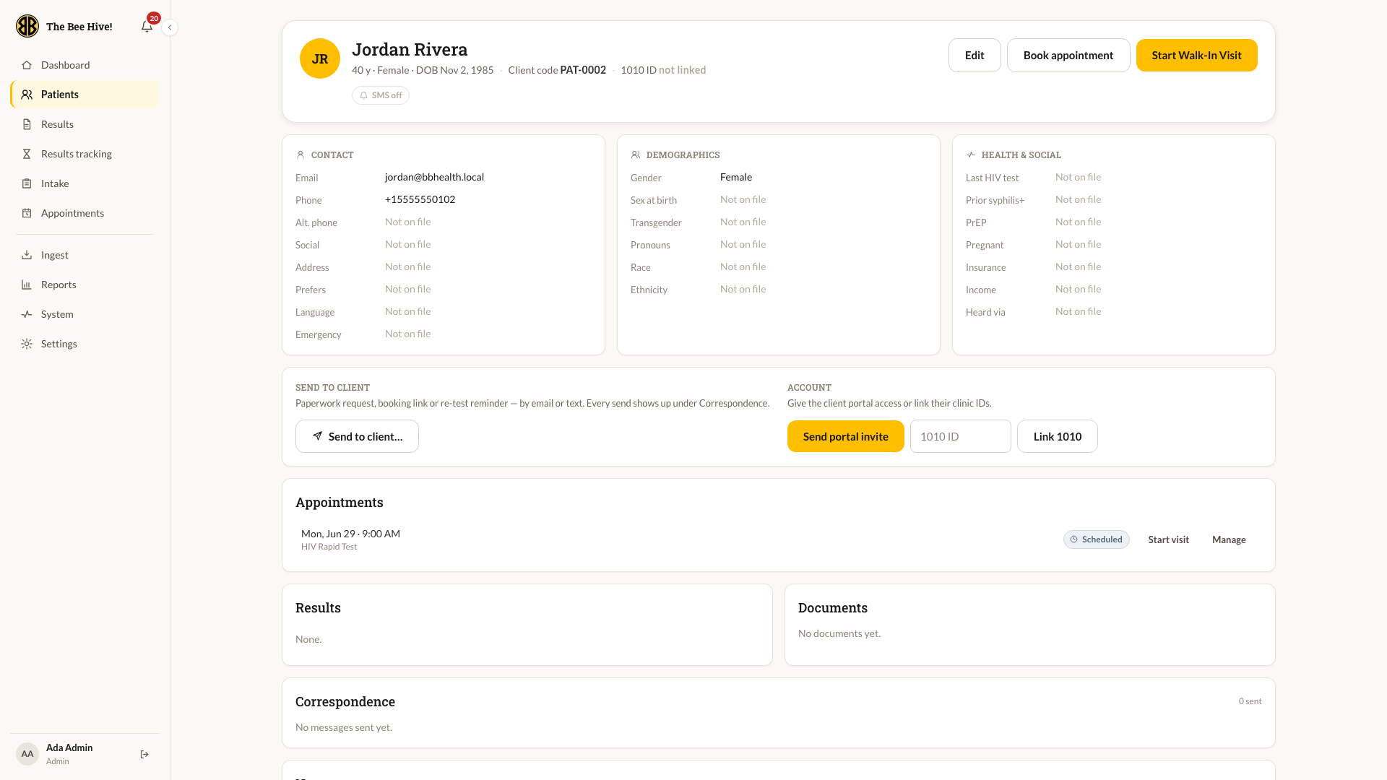
Task: Open the System sidebar item
Action: click(85, 314)
